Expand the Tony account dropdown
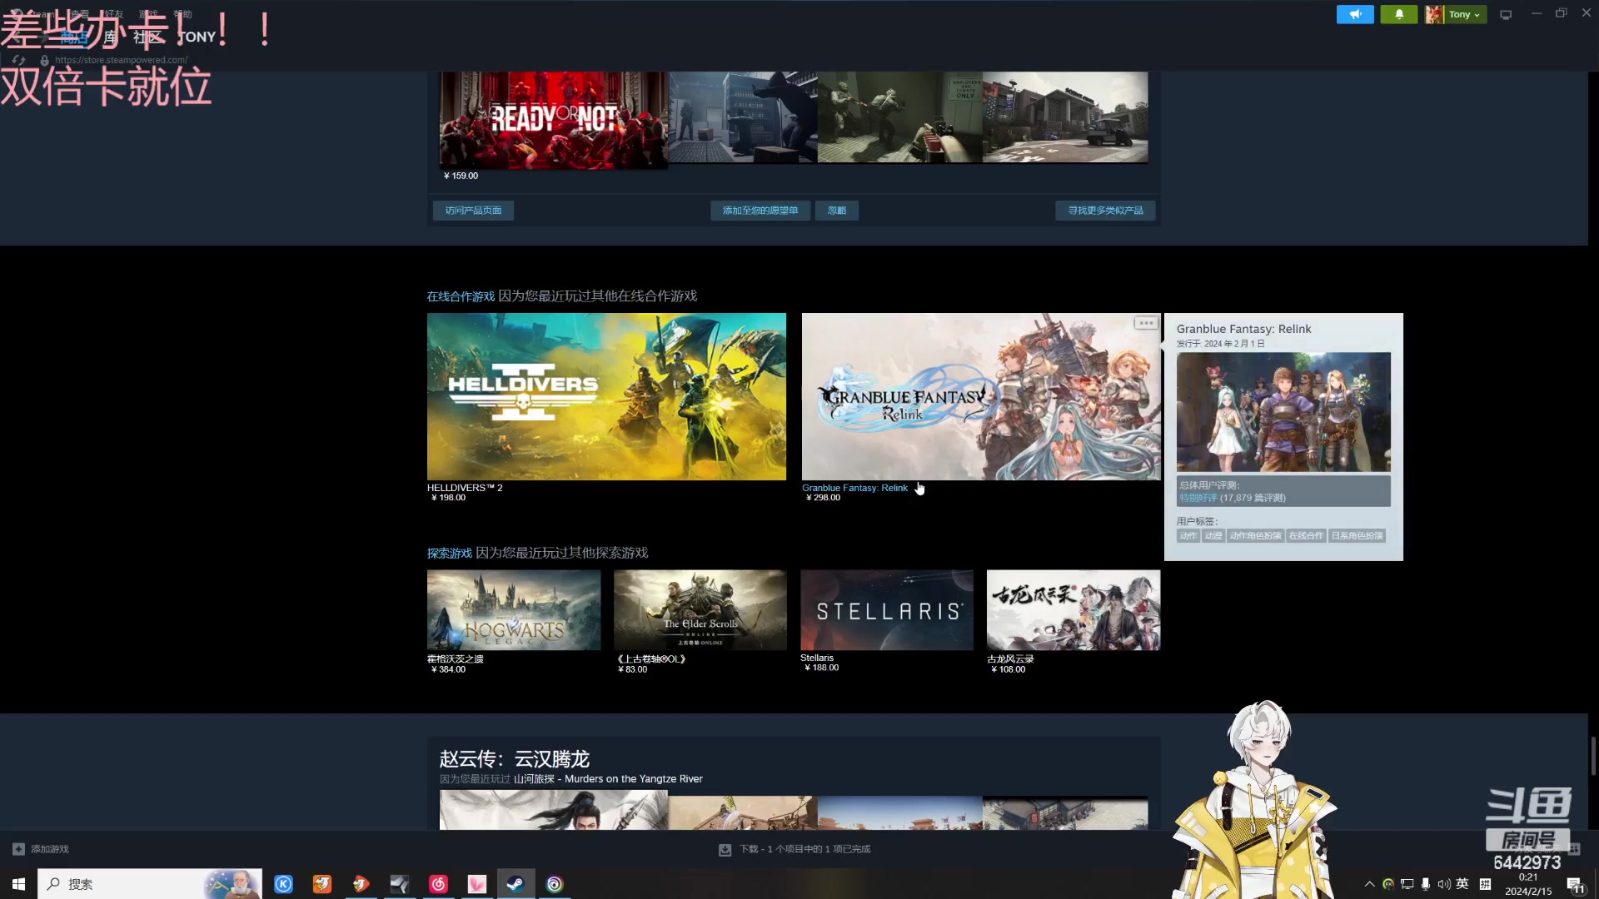1599x899 pixels. click(x=1456, y=14)
